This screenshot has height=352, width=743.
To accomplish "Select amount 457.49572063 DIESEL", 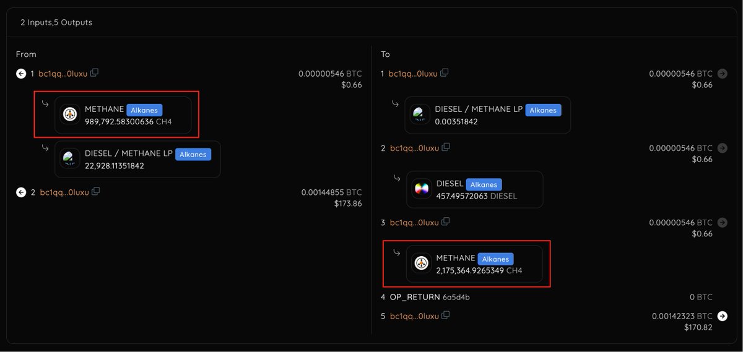I will pos(477,196).
